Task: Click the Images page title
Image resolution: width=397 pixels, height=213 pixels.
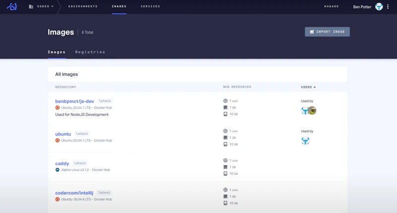Action: point(61,32)
